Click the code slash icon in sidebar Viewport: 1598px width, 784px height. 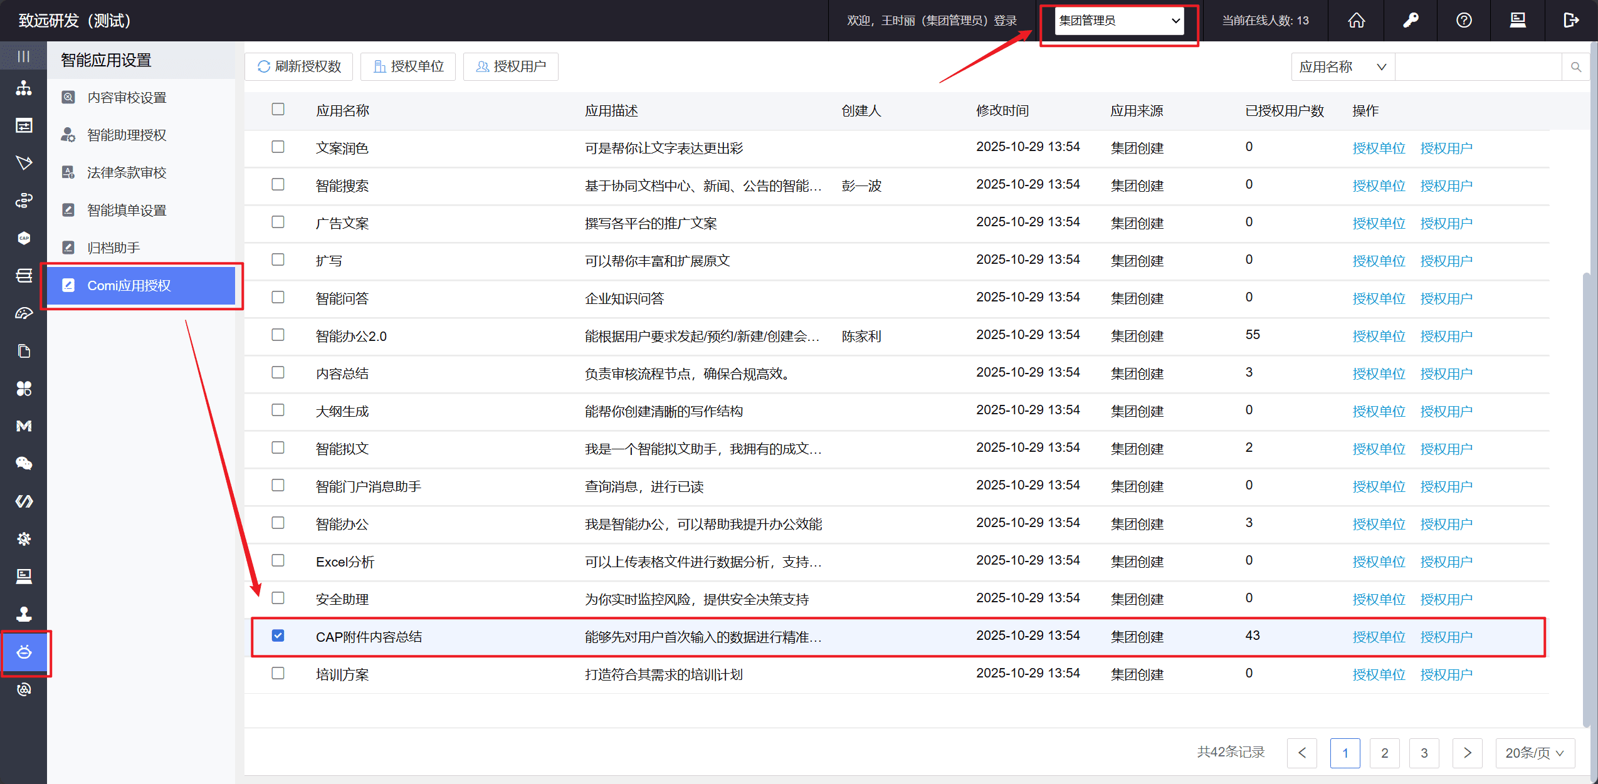tap(24, 501)
